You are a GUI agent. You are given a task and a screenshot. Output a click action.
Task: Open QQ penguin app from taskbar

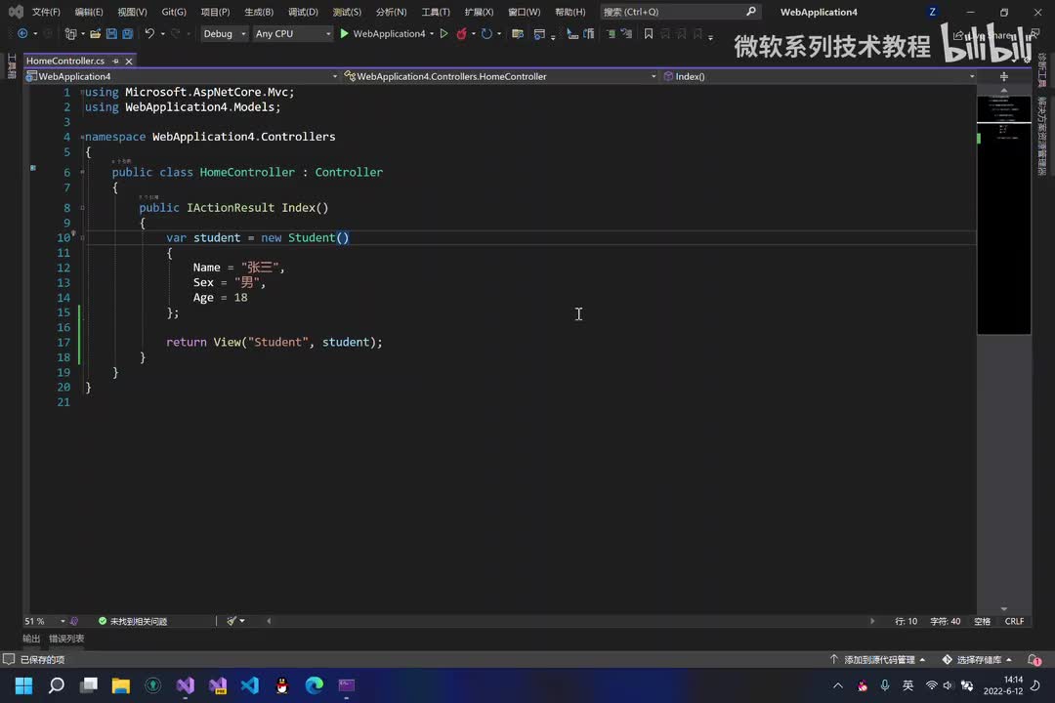tap(282, 685)
